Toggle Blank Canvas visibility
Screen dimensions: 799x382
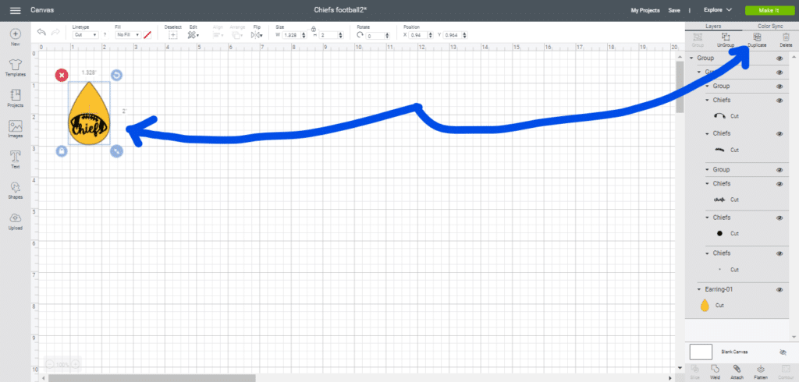[783, 352]
